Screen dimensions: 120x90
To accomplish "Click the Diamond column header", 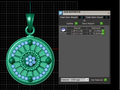I will pos(96,28).
